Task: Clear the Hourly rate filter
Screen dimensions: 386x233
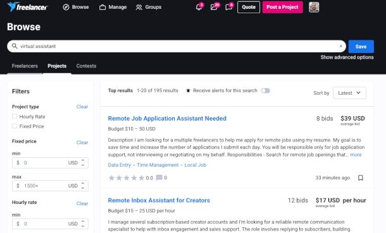Action: point(82,203)
